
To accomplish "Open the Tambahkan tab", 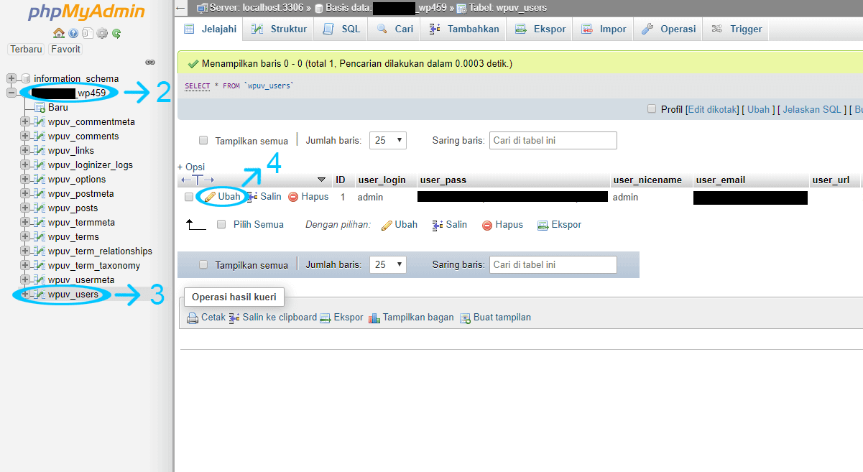I will coord(463,29).
